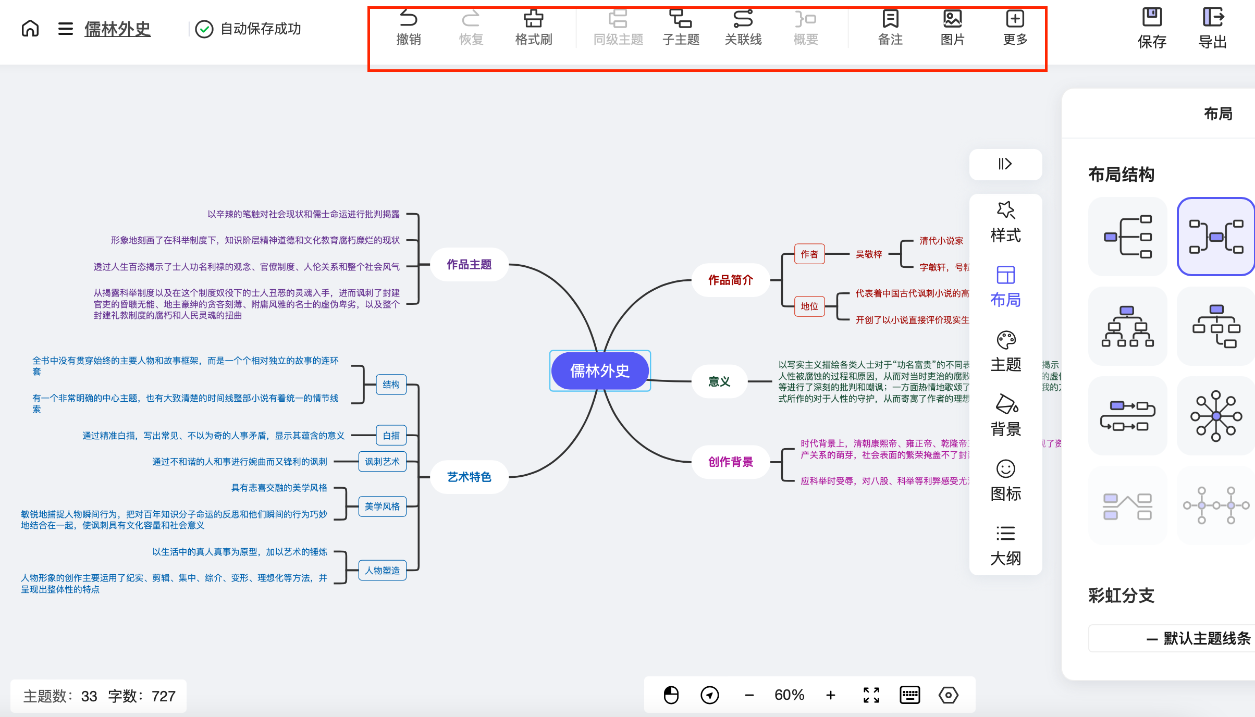This screenshot has width=1255, height=717.
Task: Select the 清代小说家 node
Action: (941, 241)
